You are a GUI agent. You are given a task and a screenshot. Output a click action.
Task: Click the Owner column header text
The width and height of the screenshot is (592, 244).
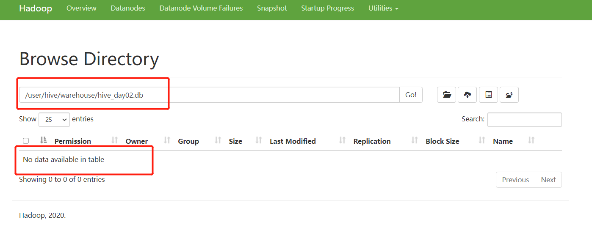tap(137, 141)
